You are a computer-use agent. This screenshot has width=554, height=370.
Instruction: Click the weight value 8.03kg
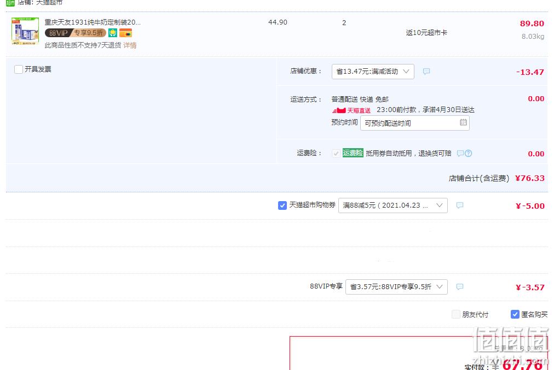tap(533, 36)
